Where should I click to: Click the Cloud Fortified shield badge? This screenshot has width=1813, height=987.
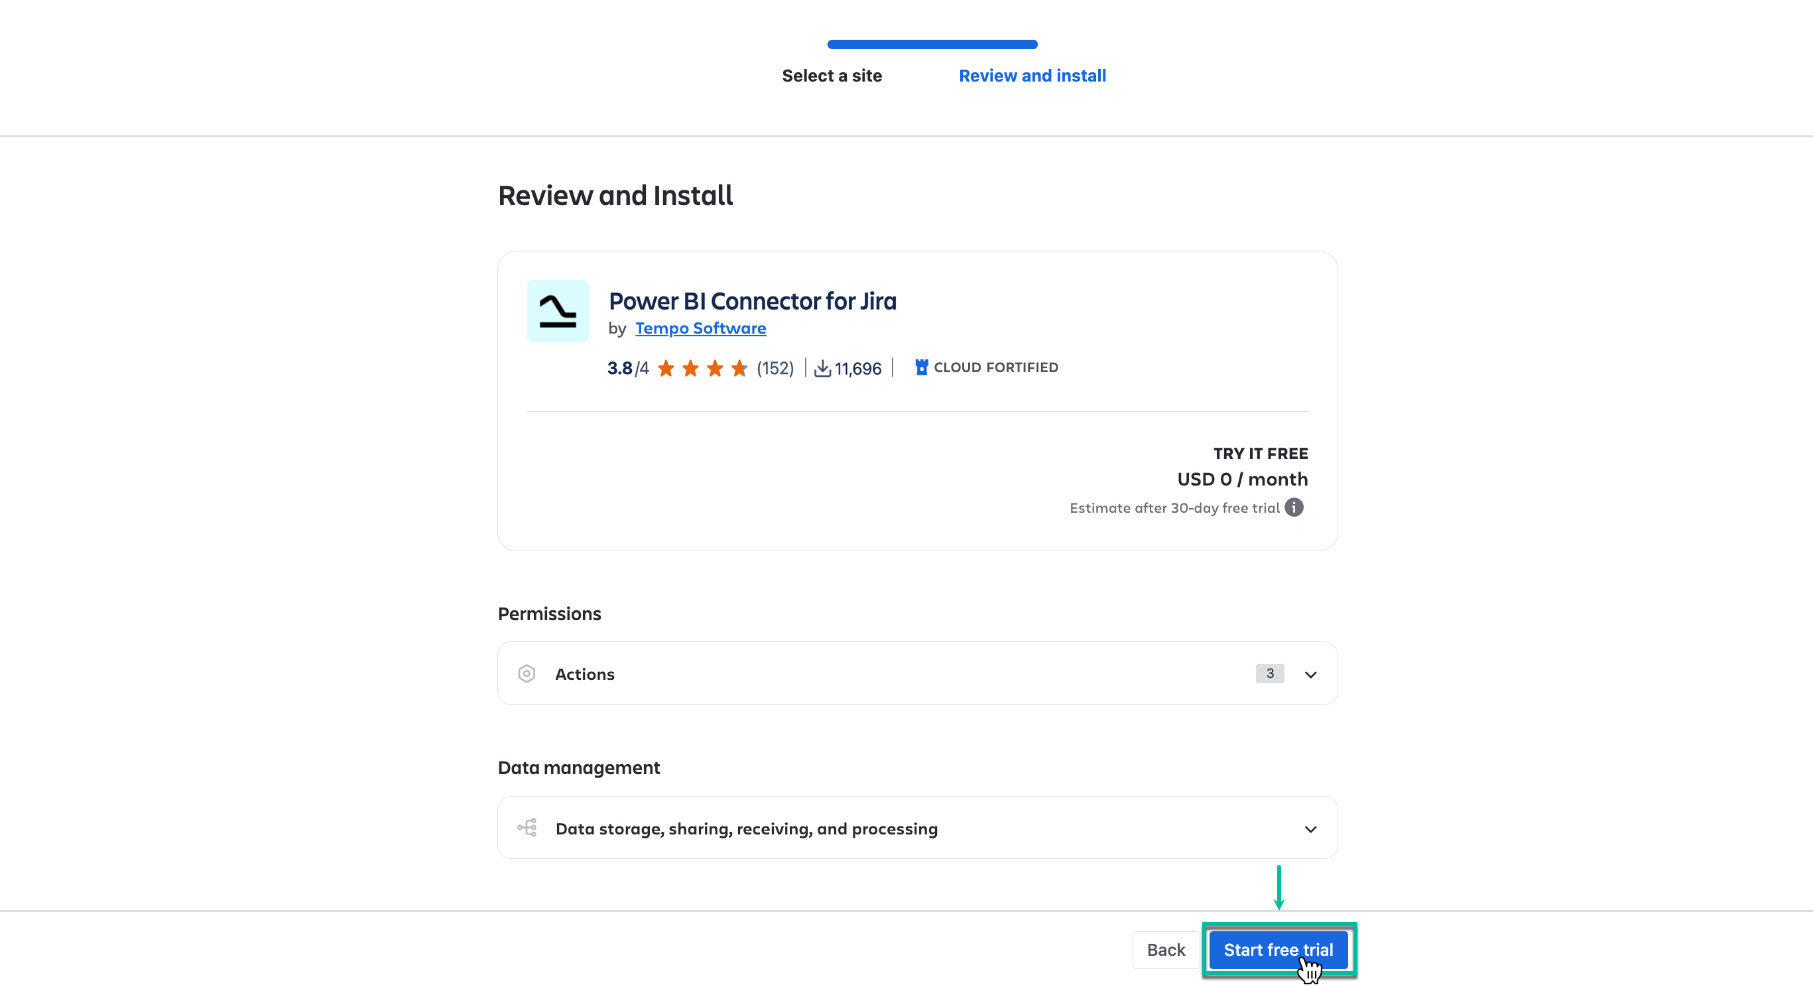(x=920, y=367)
